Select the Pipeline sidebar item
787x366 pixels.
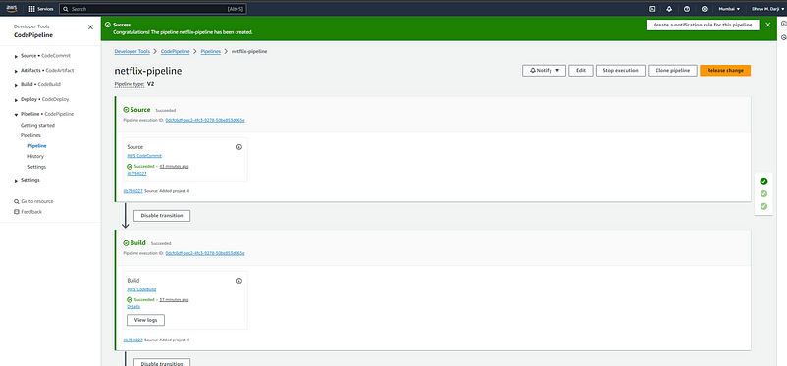(37, 146)
